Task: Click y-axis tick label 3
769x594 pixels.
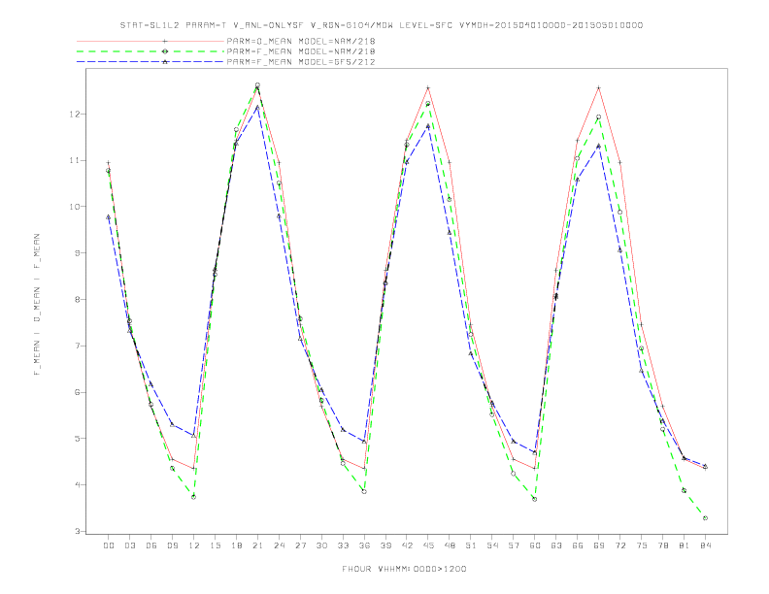Action: [x=77, y=531]
